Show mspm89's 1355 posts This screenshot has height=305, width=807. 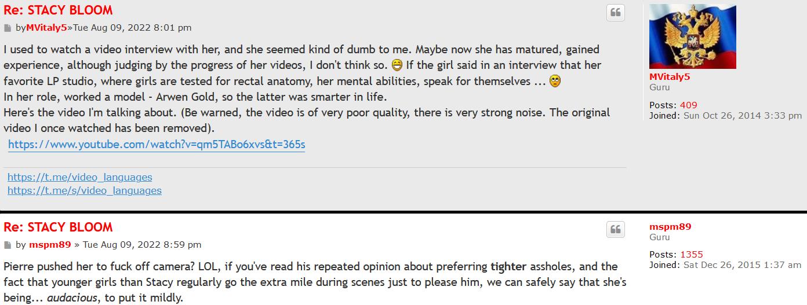[691, 254]
